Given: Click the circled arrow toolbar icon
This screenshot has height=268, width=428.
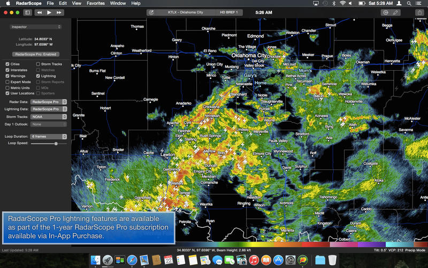Looking at the screenshot, I should (385, 12).
